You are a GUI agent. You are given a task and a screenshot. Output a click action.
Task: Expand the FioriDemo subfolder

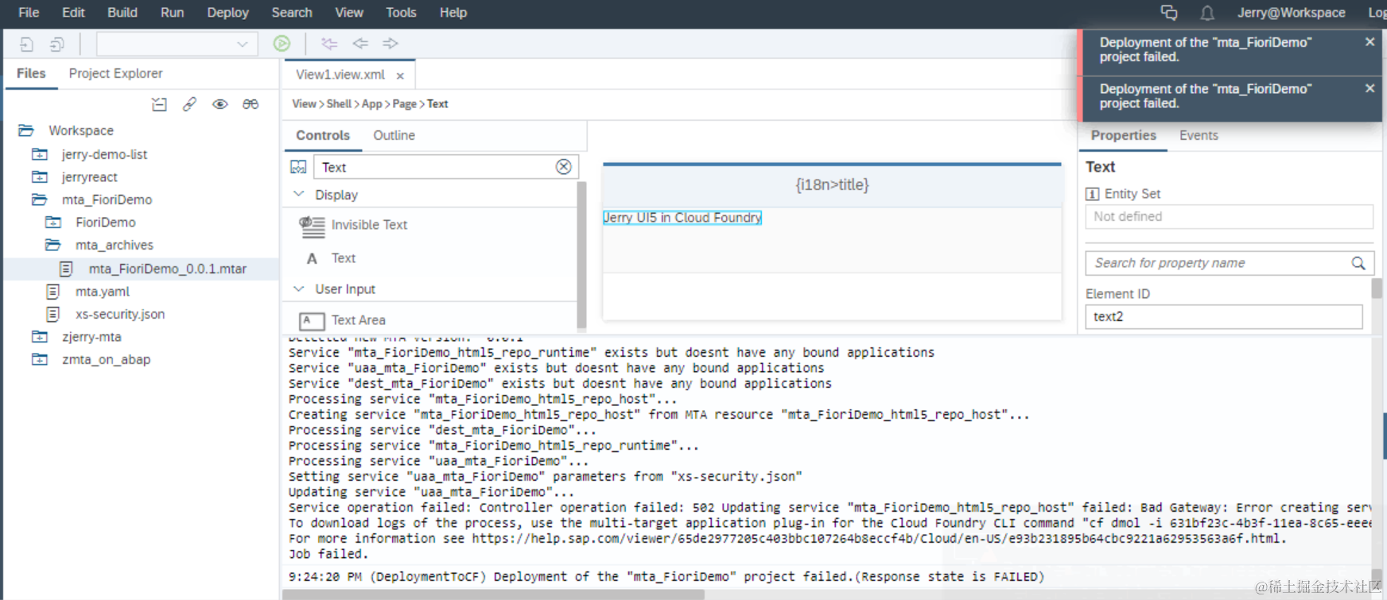(x=53, y=223)
